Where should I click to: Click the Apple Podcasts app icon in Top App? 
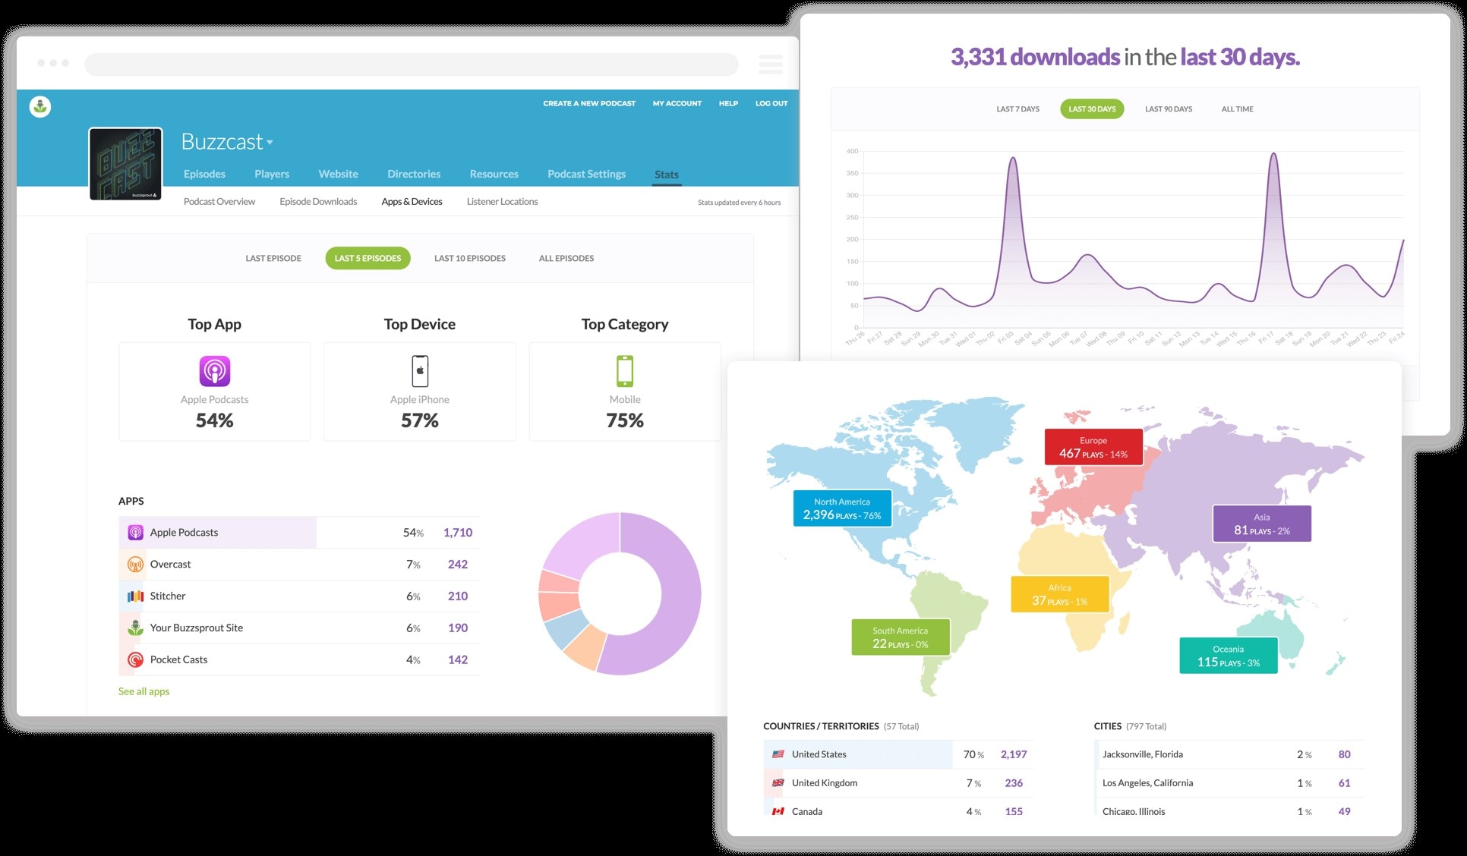pos(214,371)
